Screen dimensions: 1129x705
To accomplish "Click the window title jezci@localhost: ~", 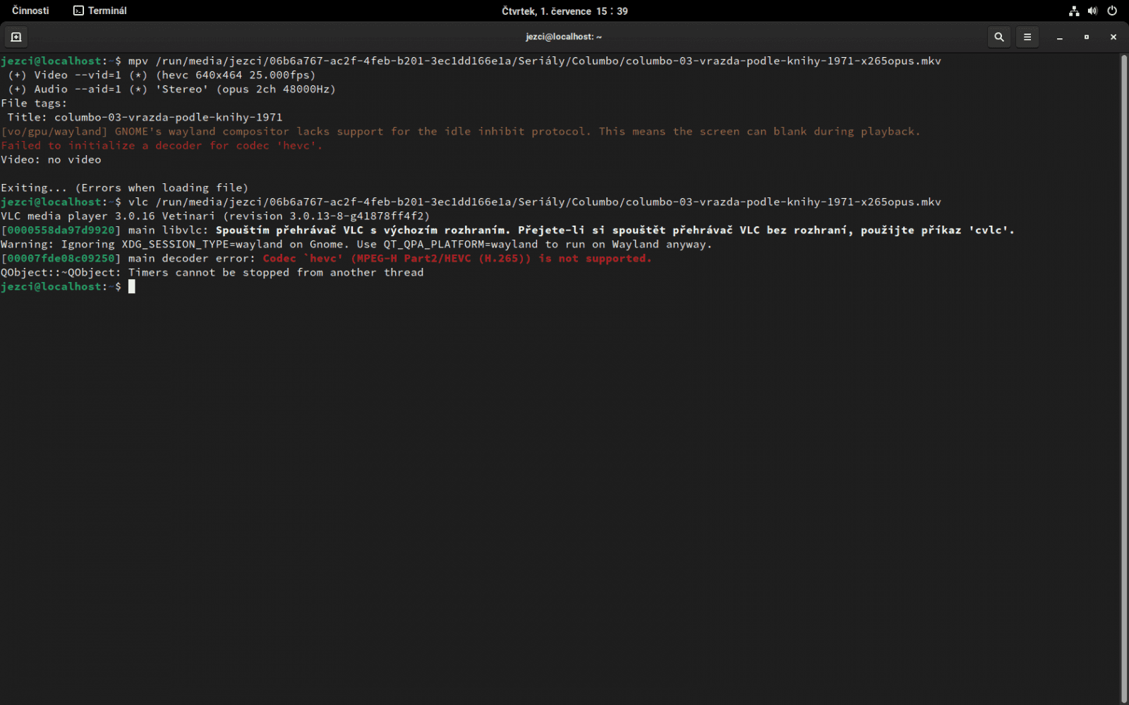I will 564,36.
